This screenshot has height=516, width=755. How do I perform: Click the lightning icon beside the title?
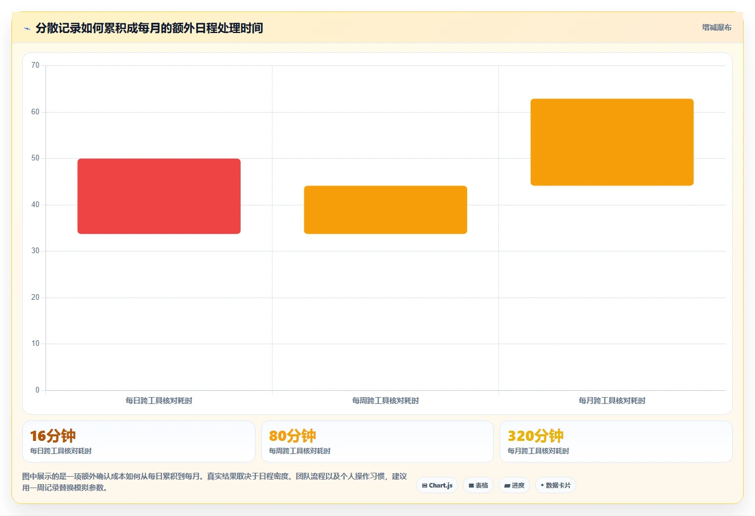(27, 28)
